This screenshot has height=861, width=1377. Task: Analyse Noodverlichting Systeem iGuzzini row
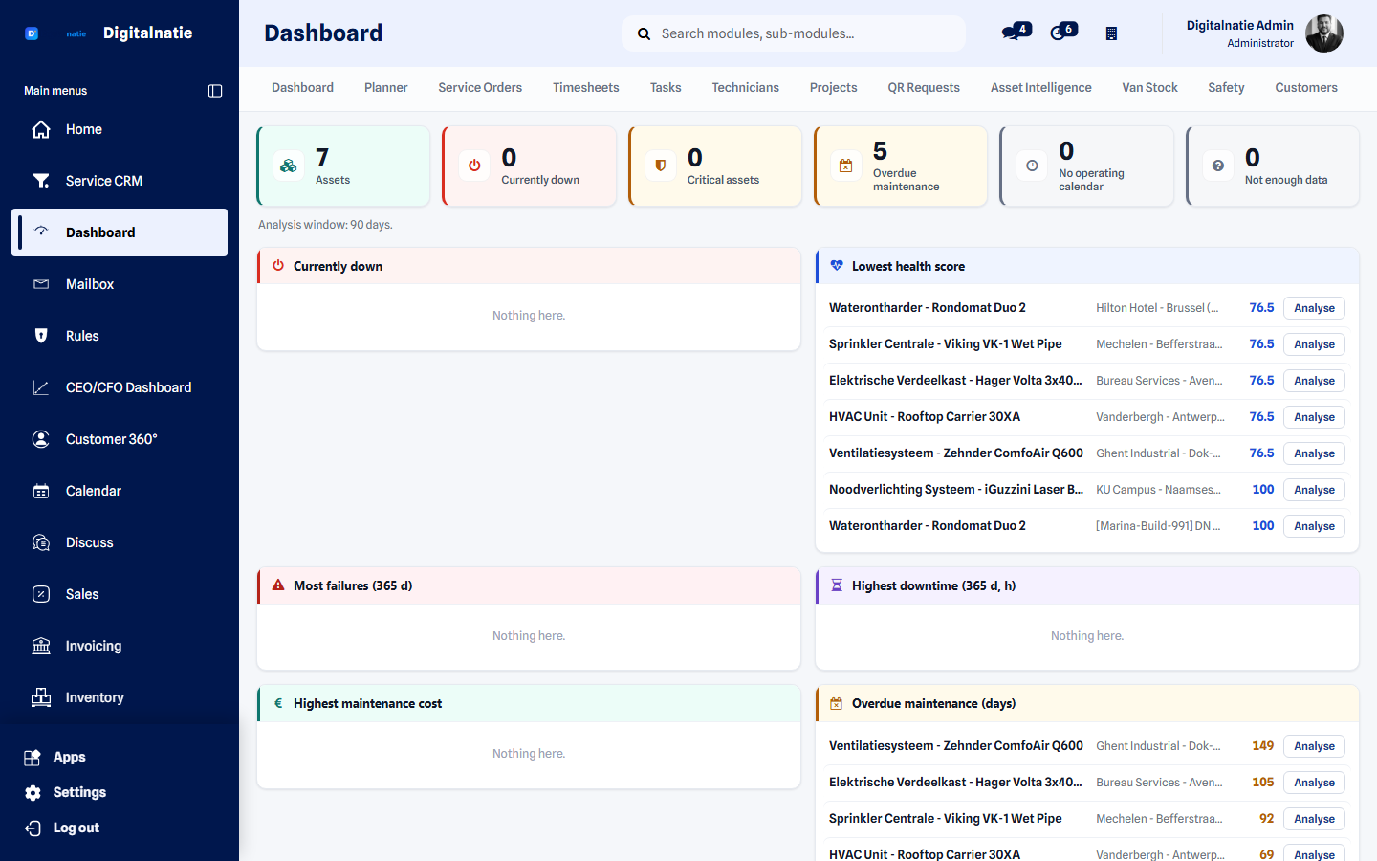tap(1314, 490)
